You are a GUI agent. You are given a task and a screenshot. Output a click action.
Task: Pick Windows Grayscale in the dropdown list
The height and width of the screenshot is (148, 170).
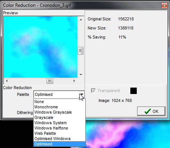pos(59,112)
